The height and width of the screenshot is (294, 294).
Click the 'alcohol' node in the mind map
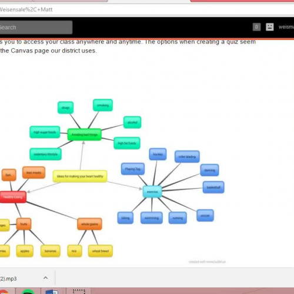point(132,122)
